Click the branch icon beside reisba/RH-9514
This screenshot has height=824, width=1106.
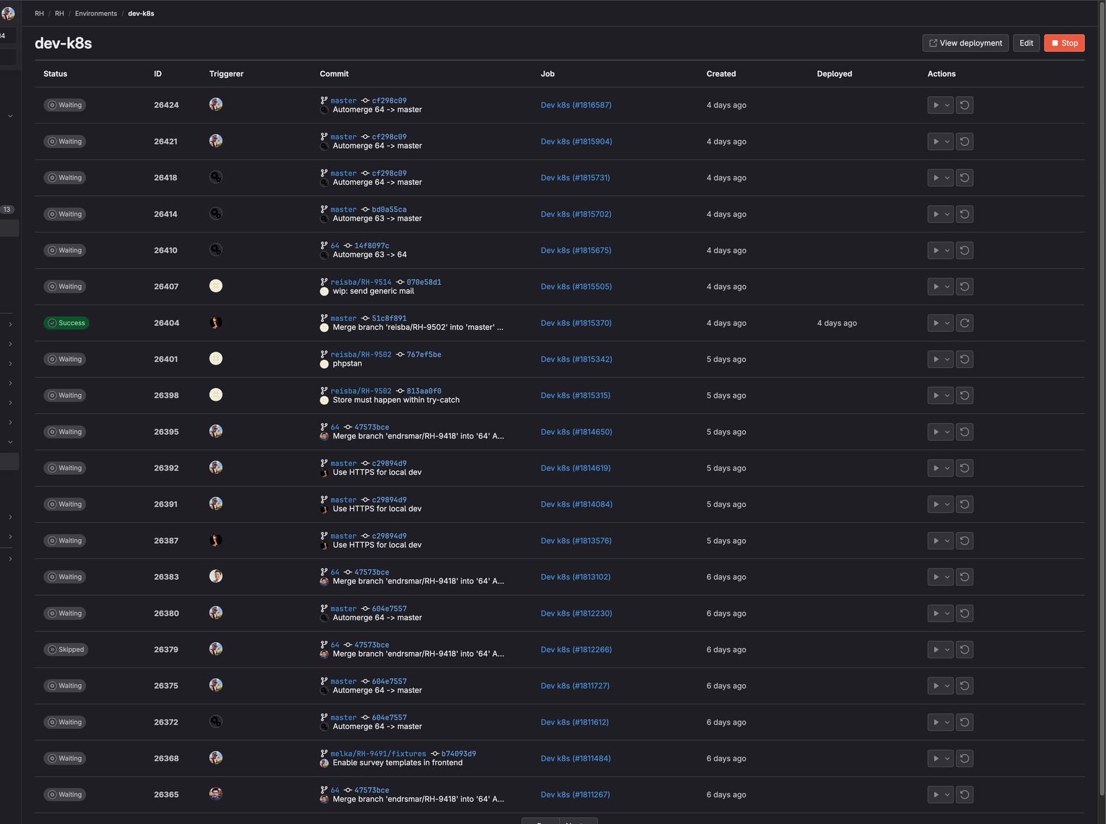(324, 282)
